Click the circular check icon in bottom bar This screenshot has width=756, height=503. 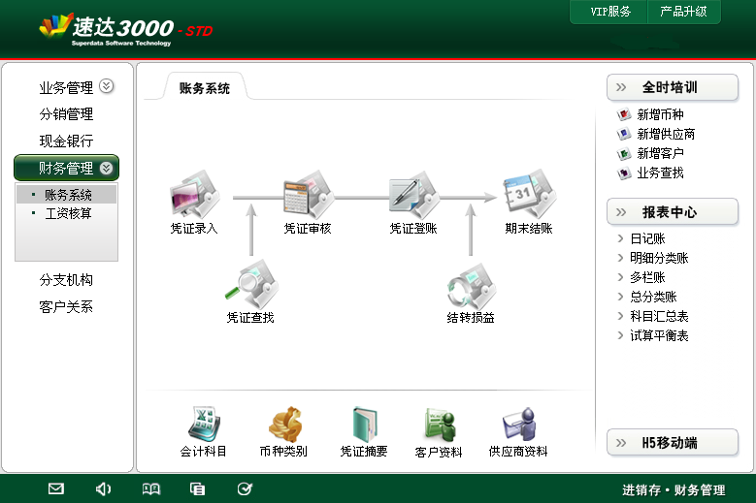245,489
